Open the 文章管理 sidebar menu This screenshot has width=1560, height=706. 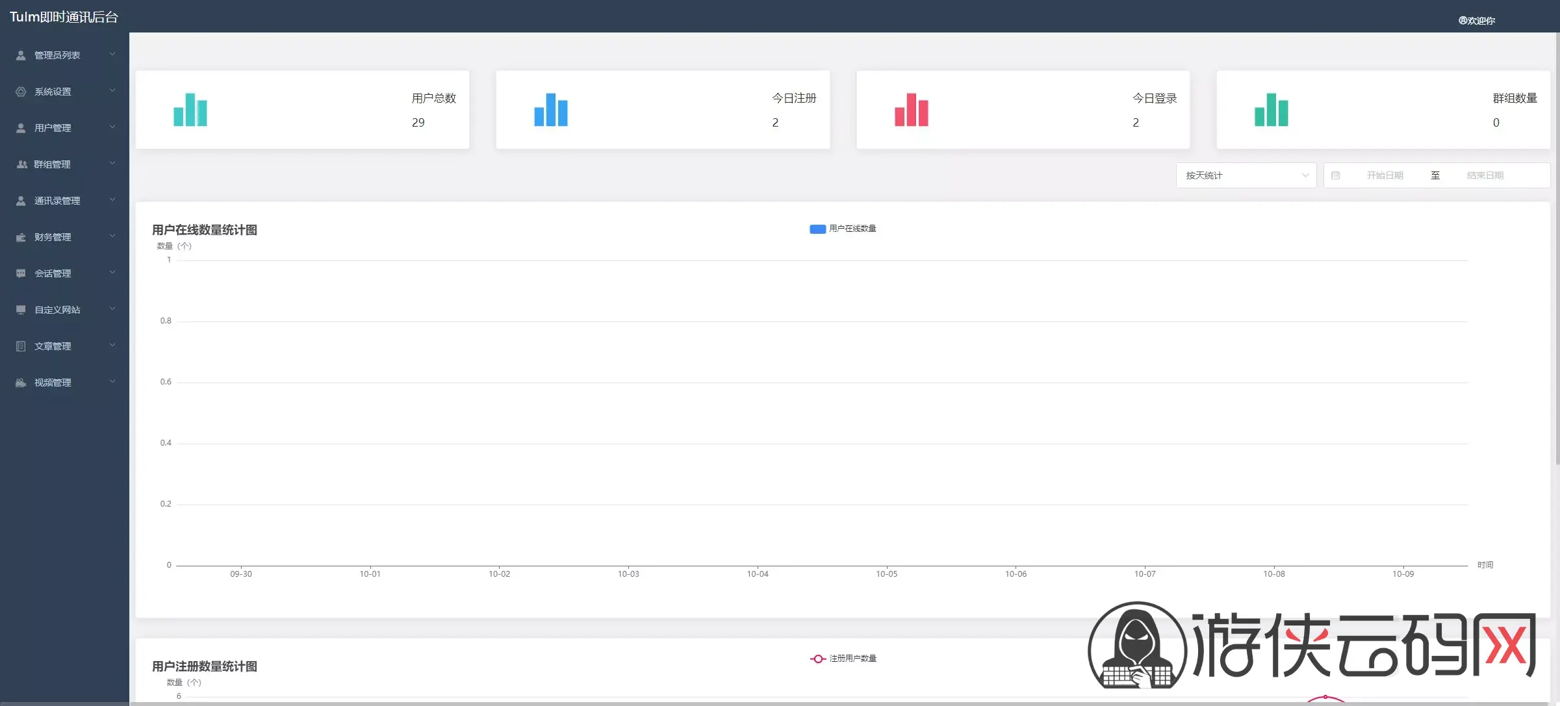[x=64, y=346]
